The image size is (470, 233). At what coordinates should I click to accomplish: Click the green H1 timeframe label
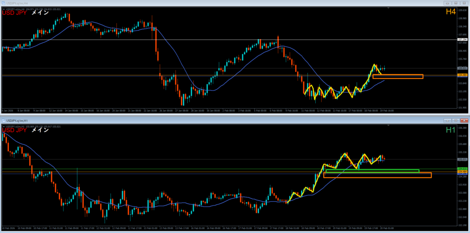pyautogui.click(x=451, y=130)
